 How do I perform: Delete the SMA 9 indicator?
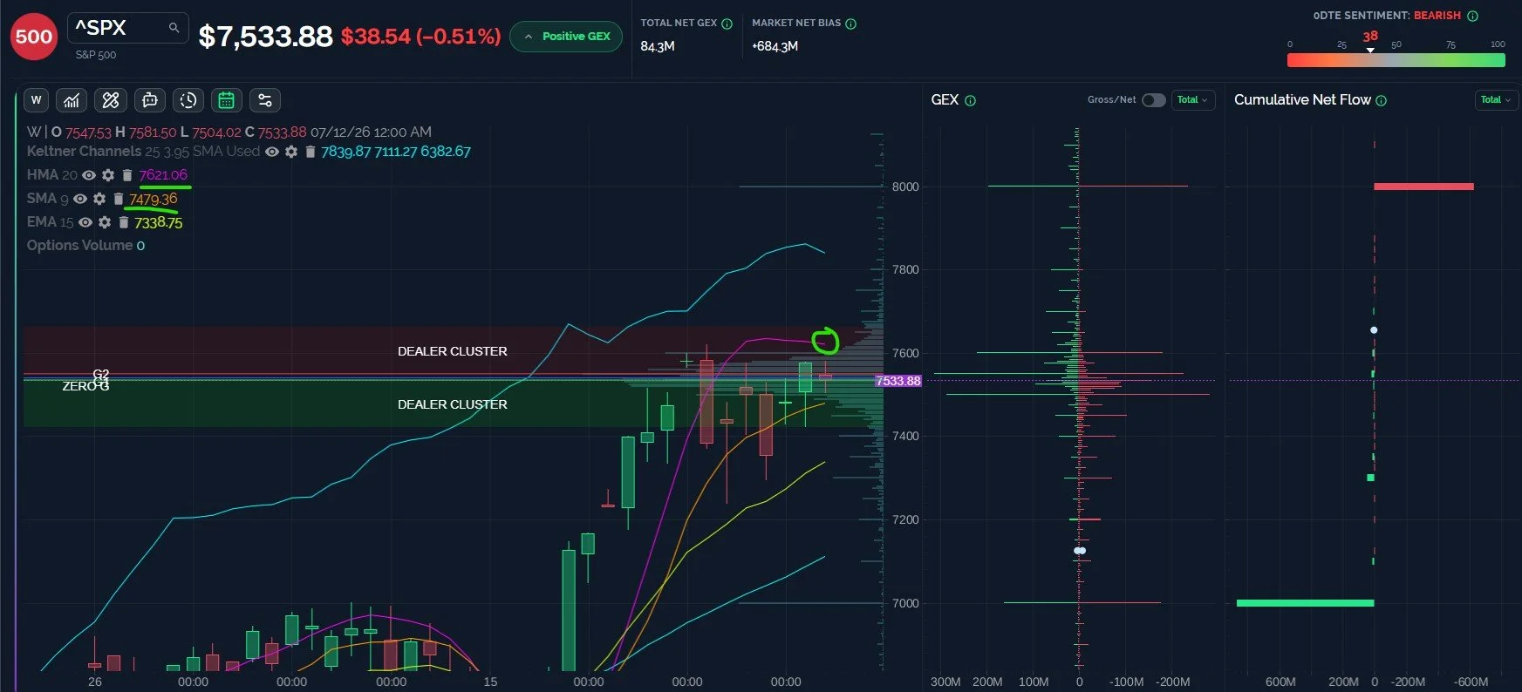118,199
